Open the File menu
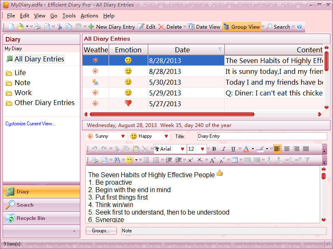 11,16
